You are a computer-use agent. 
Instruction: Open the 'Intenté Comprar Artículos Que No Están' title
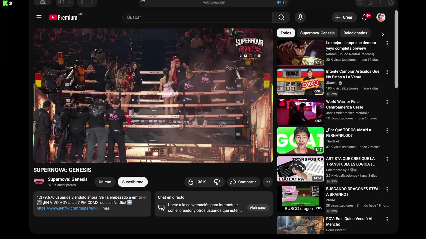coord(353,74)
